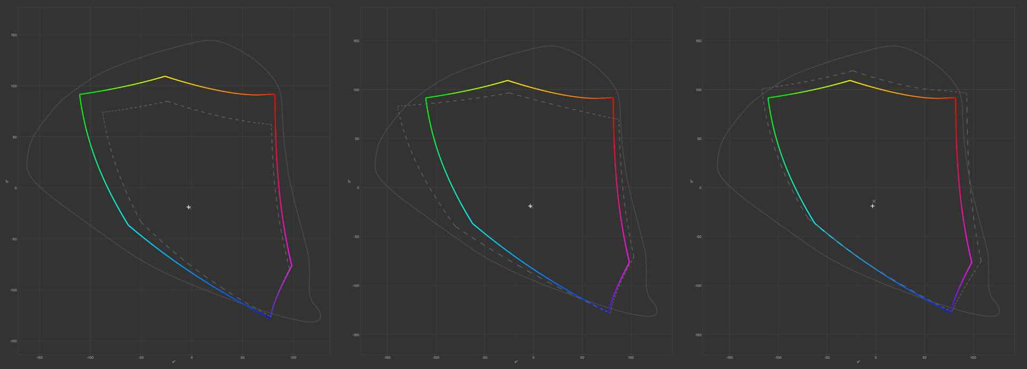Click the white plus marker in left plot
The height and width of the screenshot is (369, 1027).
(x=188, y=207)
